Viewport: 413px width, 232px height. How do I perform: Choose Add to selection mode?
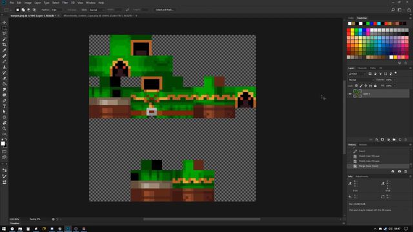(x=23, y=10)
